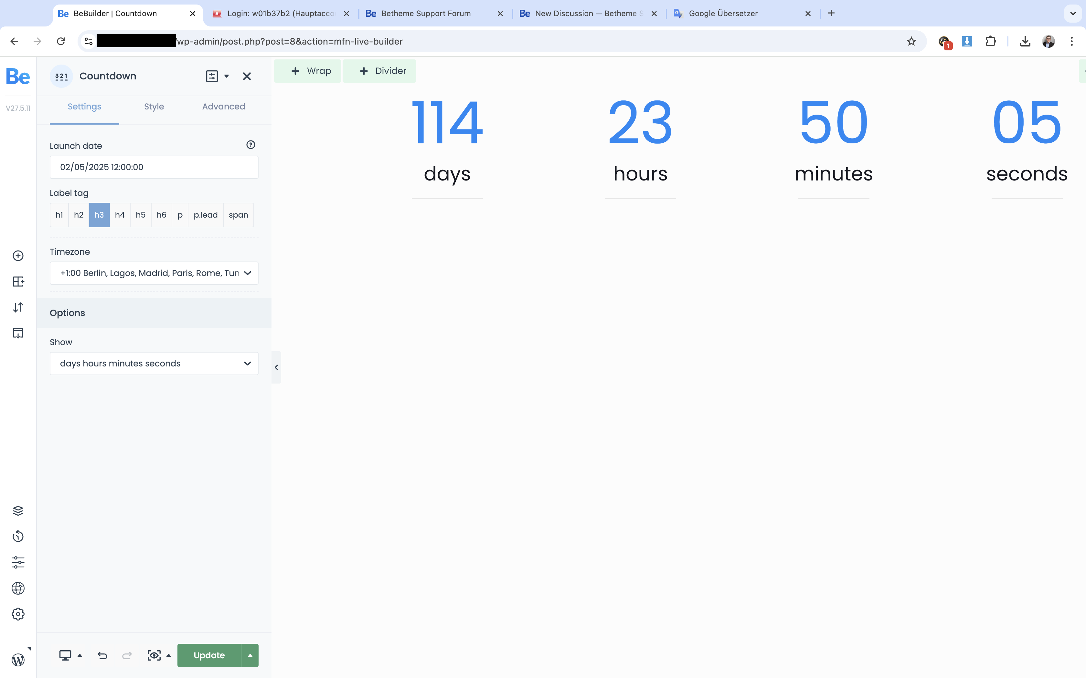
Task: Select the span label tag
Action: [x=238, y=215]
